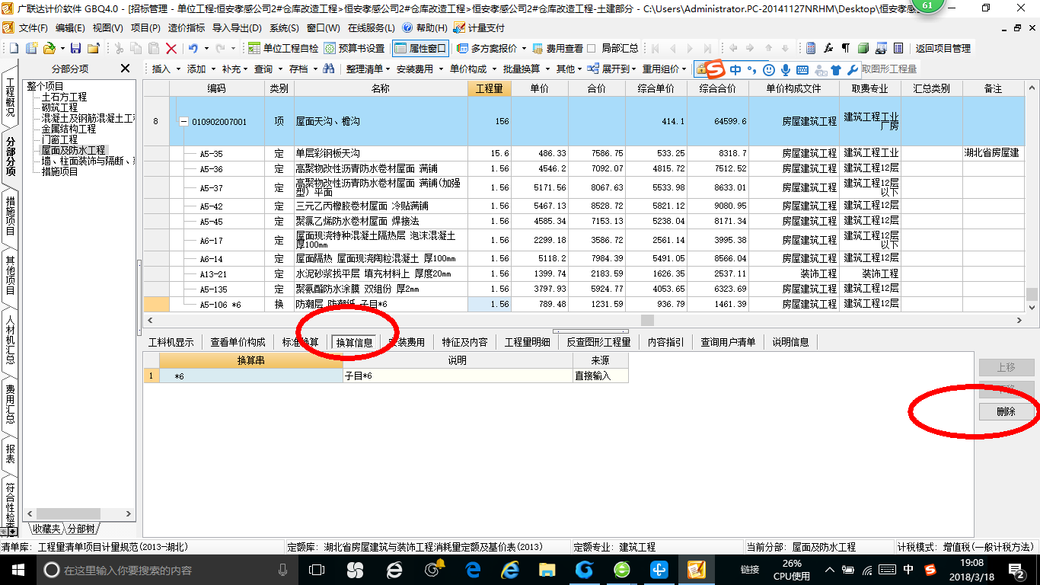The height and width of the screenshot is (585, 1040).
Task: Click the Sogou microphone voice icon
Action: (x=786, y=69)
